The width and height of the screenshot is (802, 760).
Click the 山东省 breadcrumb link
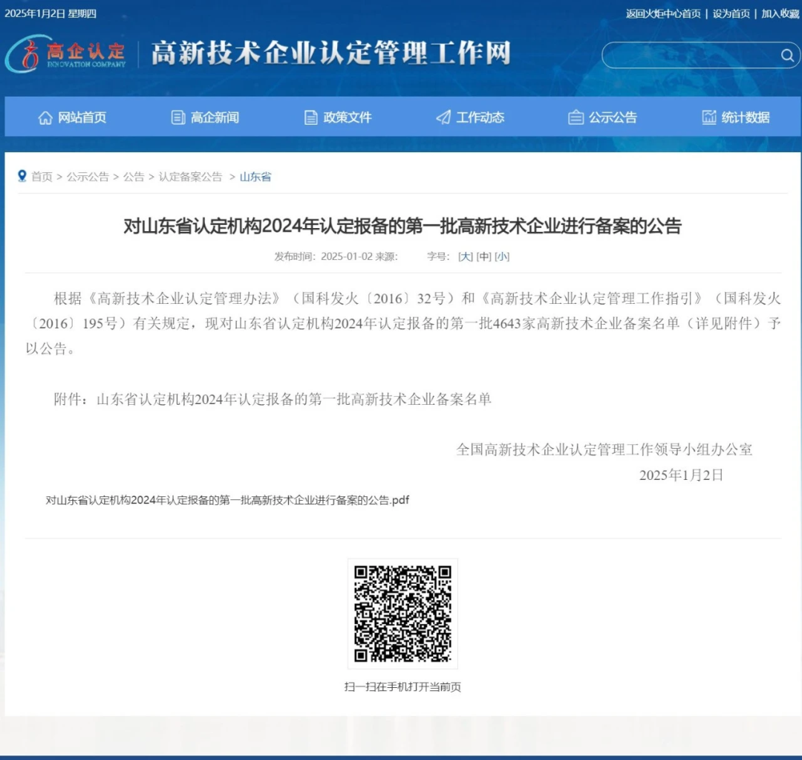(x=254, y=176)
